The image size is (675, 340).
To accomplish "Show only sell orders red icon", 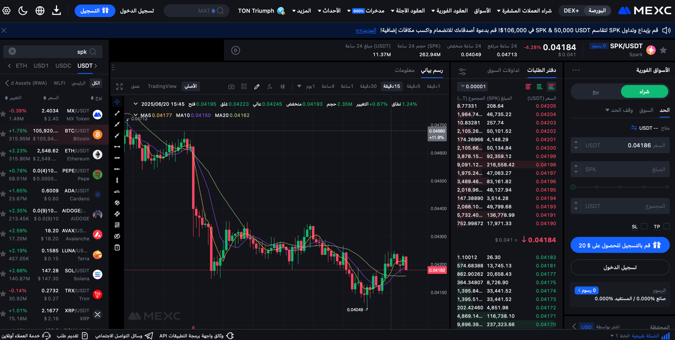I will (x=528, y=86).
